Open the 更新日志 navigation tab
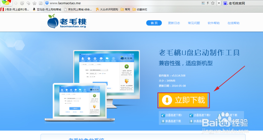This screenshot has height=140, width=263. (174, 23)
